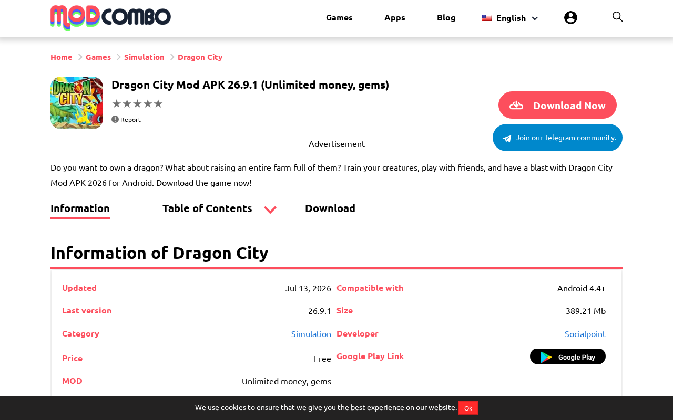Click the '26.9.1' last version value

320,311
